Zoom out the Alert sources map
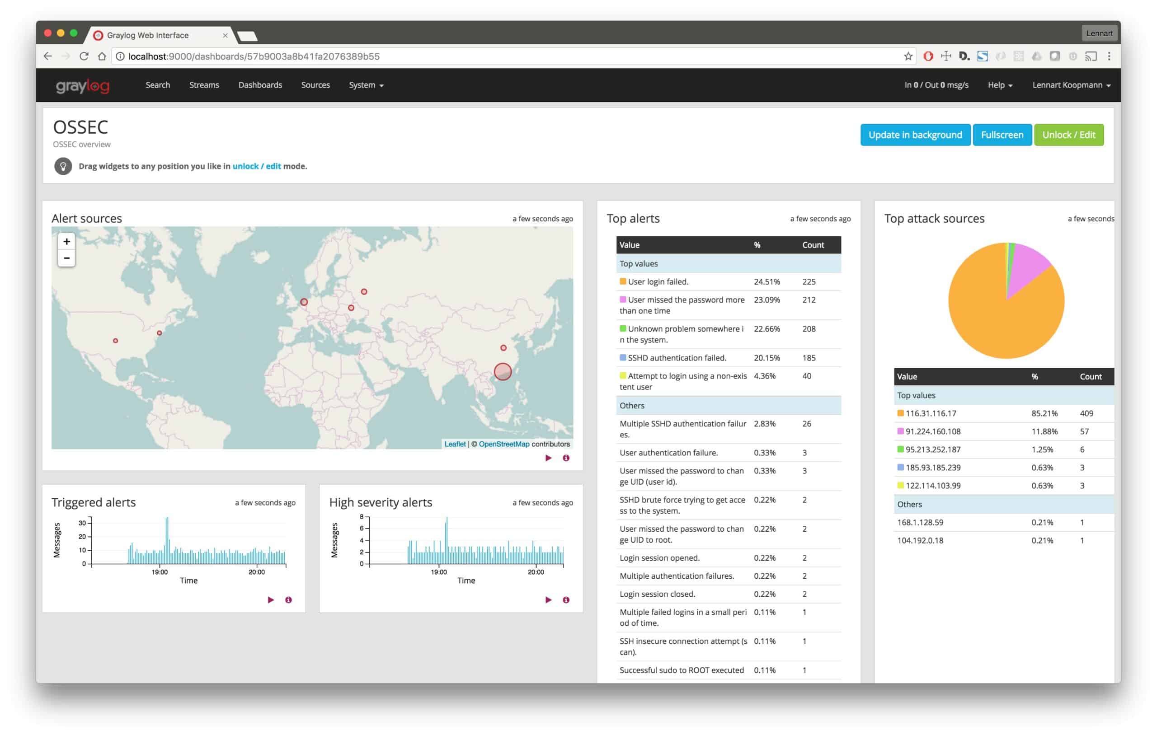1157x735 pixels. point(66,258)
